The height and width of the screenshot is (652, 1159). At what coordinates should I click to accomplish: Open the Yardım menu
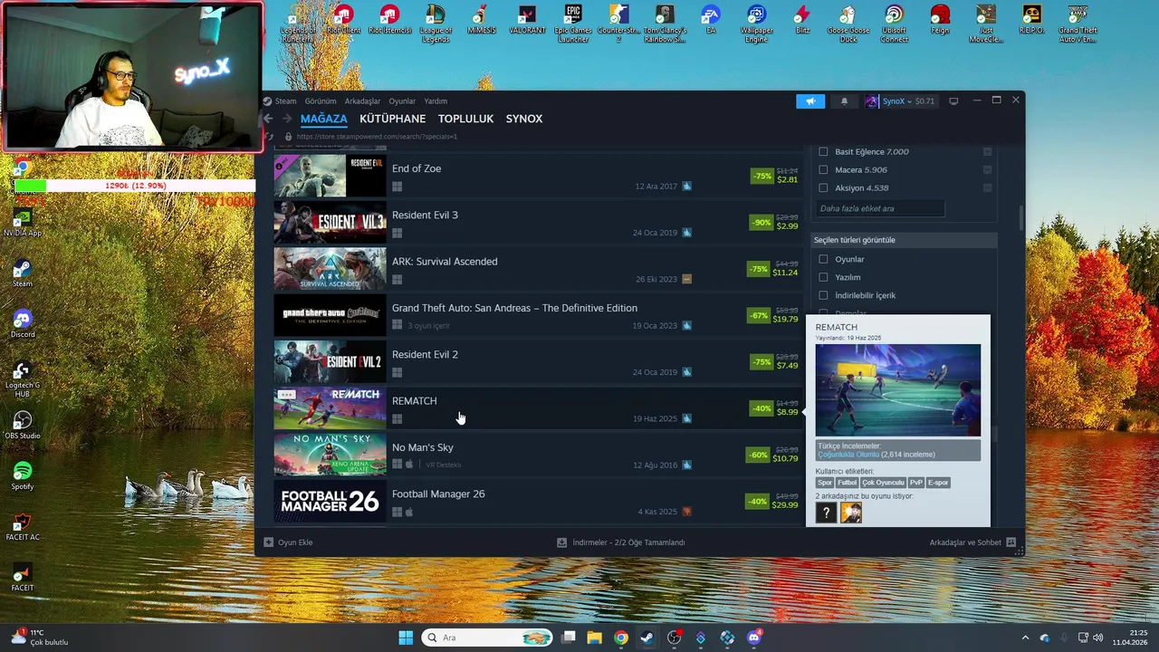coord(436,101)
